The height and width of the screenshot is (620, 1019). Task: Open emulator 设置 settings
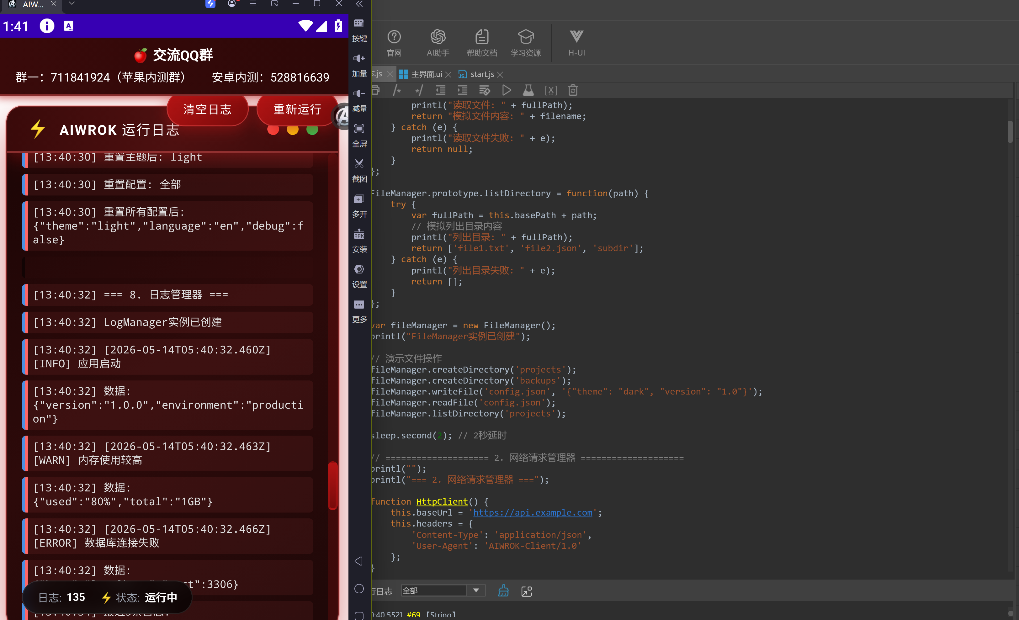(359, 276)
